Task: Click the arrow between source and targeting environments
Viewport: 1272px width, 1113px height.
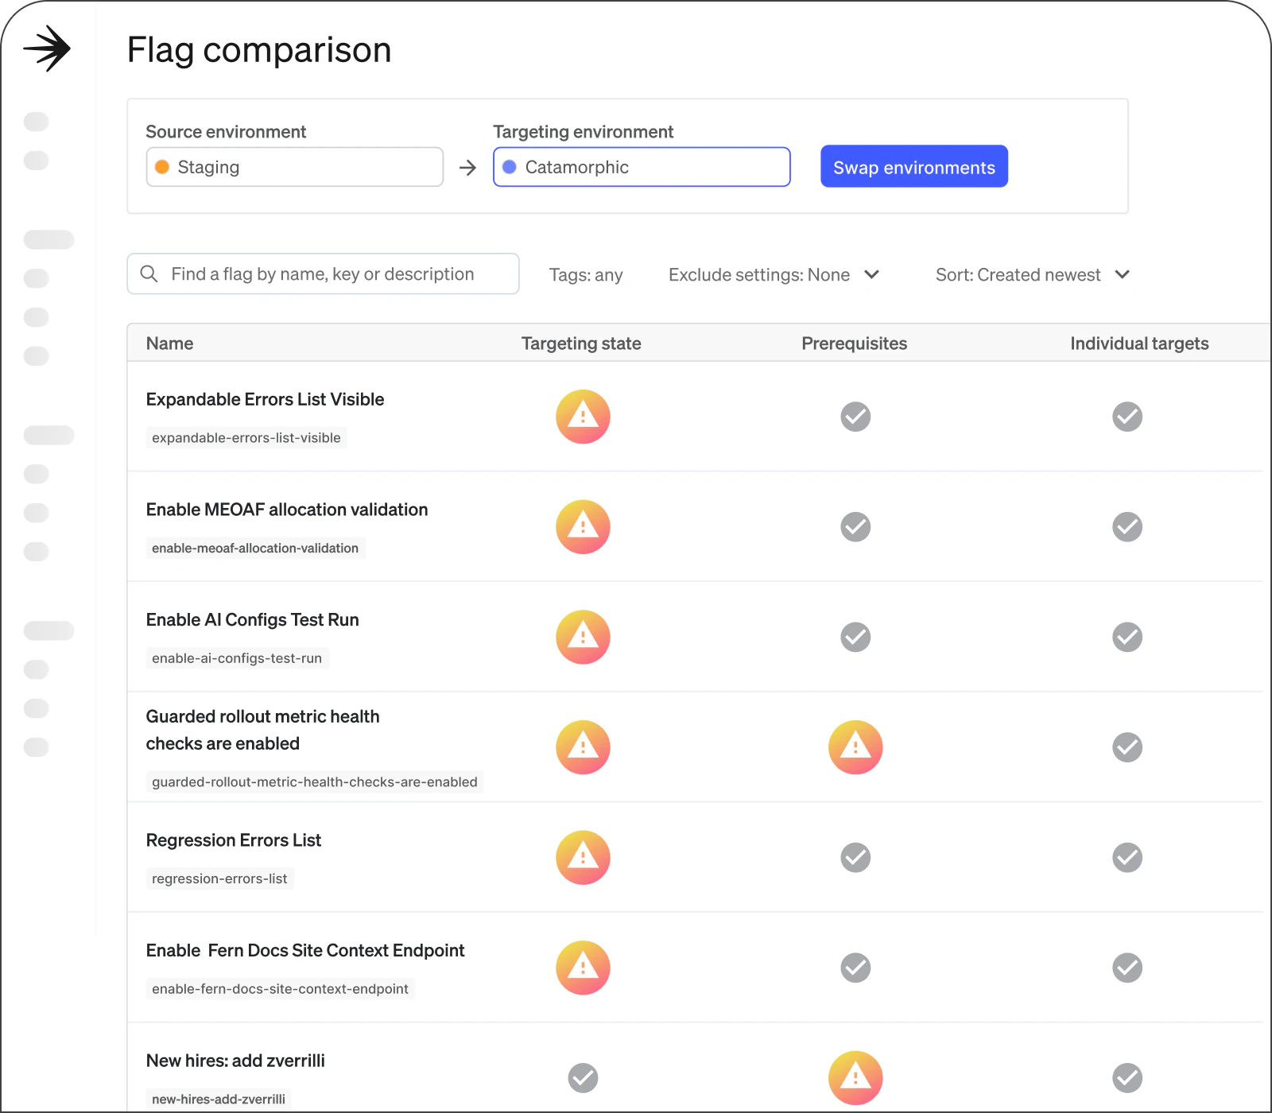Action: pos(468,168)
